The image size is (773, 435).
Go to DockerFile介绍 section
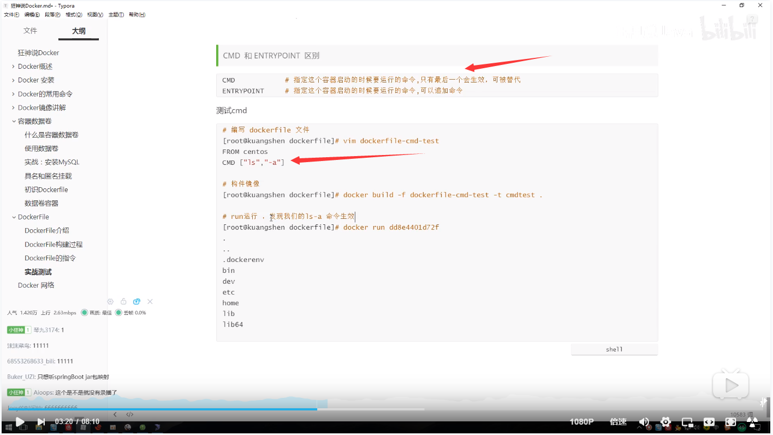[47, 230]
